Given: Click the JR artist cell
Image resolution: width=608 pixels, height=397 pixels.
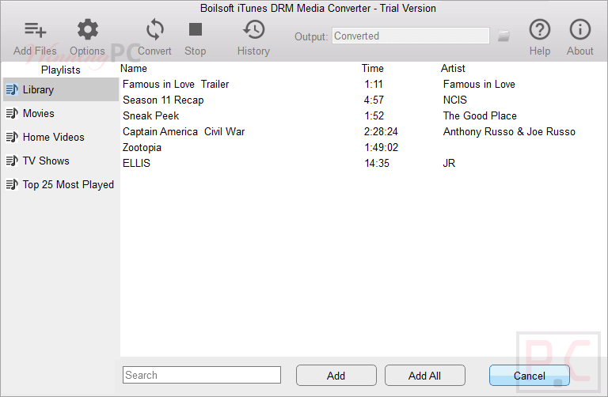Looking at the screenshot, I should (x=449, y=163).
